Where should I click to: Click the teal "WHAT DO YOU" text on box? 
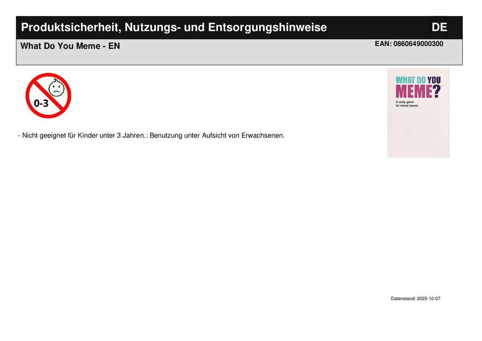tap(418, 80)
